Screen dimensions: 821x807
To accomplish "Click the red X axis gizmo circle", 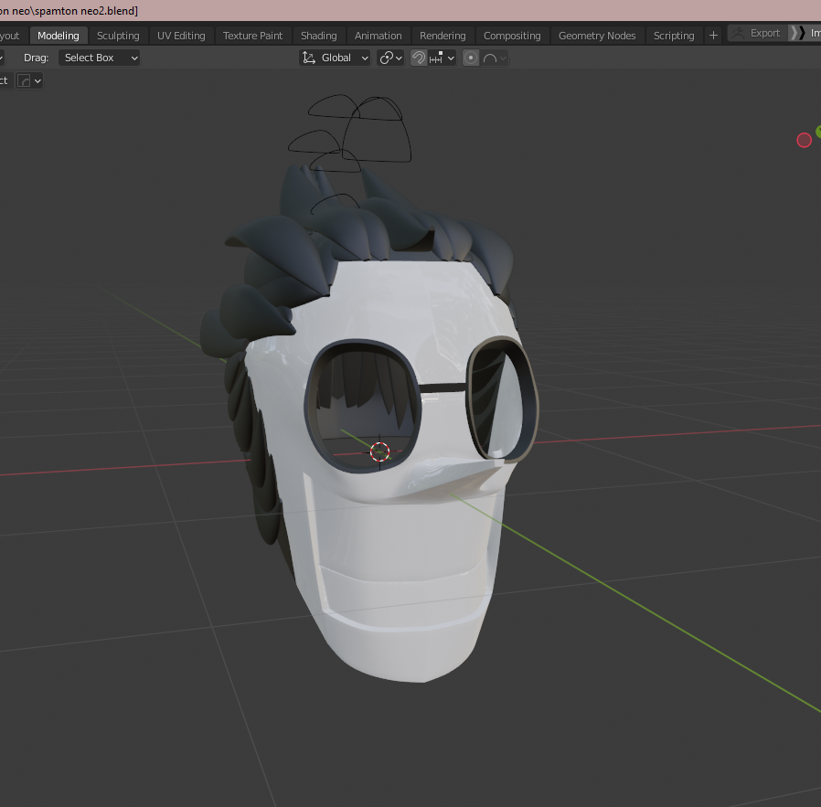I will [804, 140].
